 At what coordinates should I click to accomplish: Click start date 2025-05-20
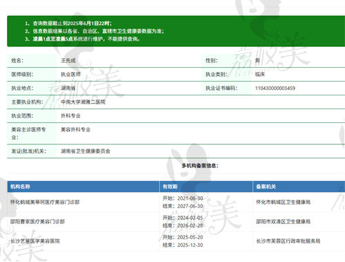(190, 237)
